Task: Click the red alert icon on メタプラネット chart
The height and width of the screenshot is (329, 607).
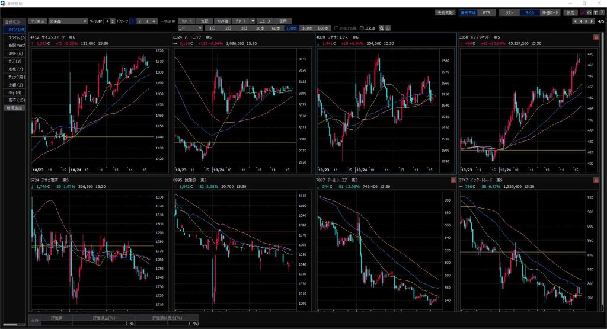Action: click(596, 37)
